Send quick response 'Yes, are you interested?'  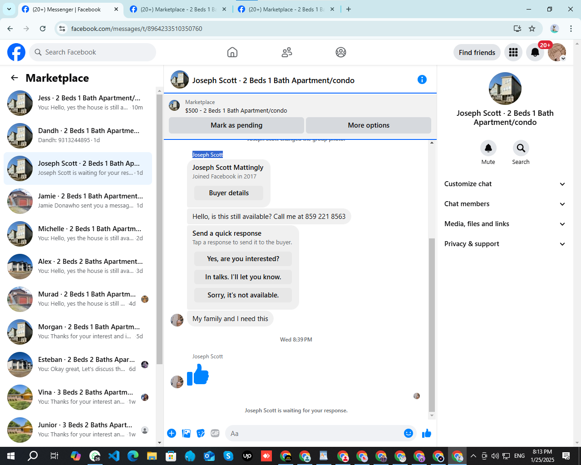pos(243,259)
